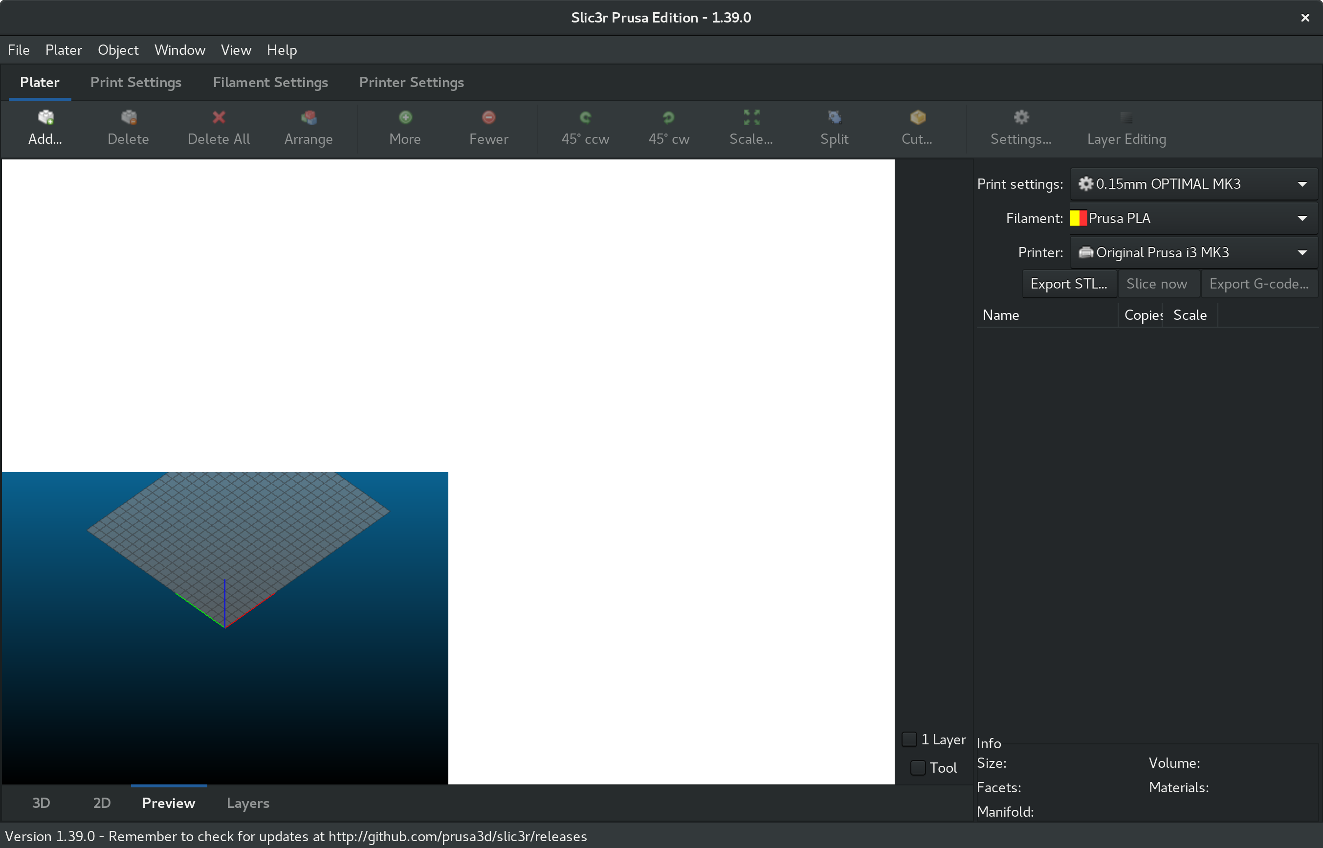Open the Filament preset dropdown arrow

pyautogui.click(x=1302, y=218)
